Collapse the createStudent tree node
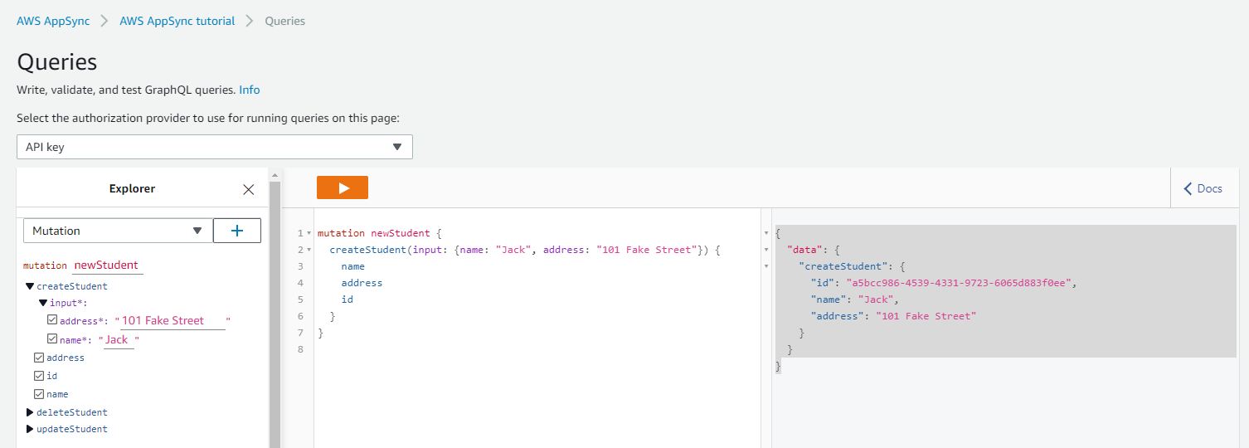Viewport: 1249px width, 448px height. [x=30, y=286]
